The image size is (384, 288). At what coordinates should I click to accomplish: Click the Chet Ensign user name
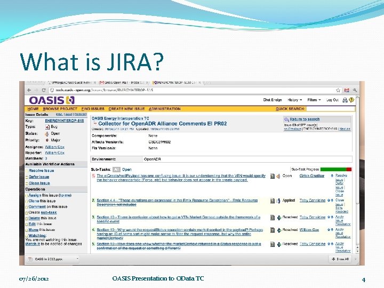273,100
